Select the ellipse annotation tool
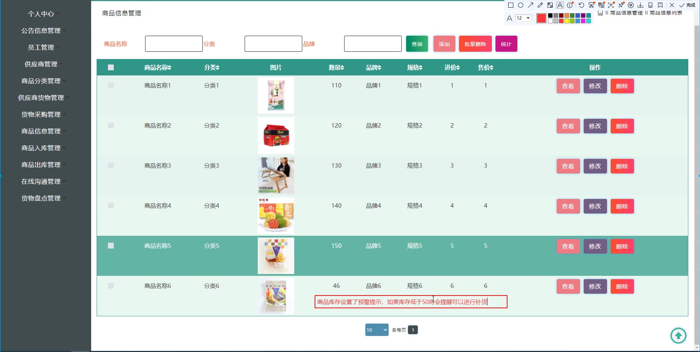Image resolution: width=700 pixels, height=352 pixels. (521, 5)
